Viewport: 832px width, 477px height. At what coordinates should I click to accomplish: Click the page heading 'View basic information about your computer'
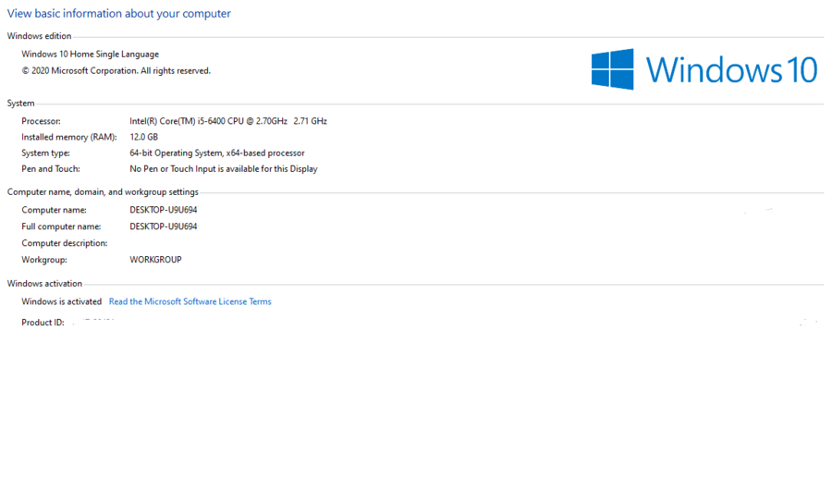pyautogui.click(x=119, y=13)
